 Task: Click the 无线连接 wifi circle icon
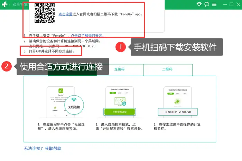pos(74,105)
